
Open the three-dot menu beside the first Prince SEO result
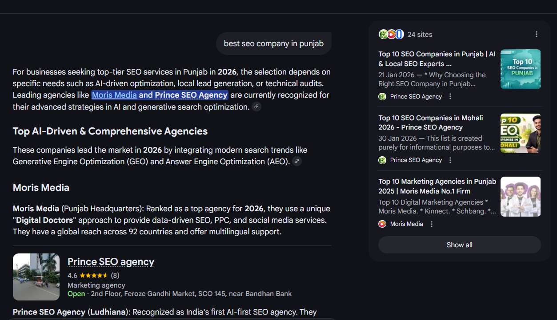click(450, 96)
